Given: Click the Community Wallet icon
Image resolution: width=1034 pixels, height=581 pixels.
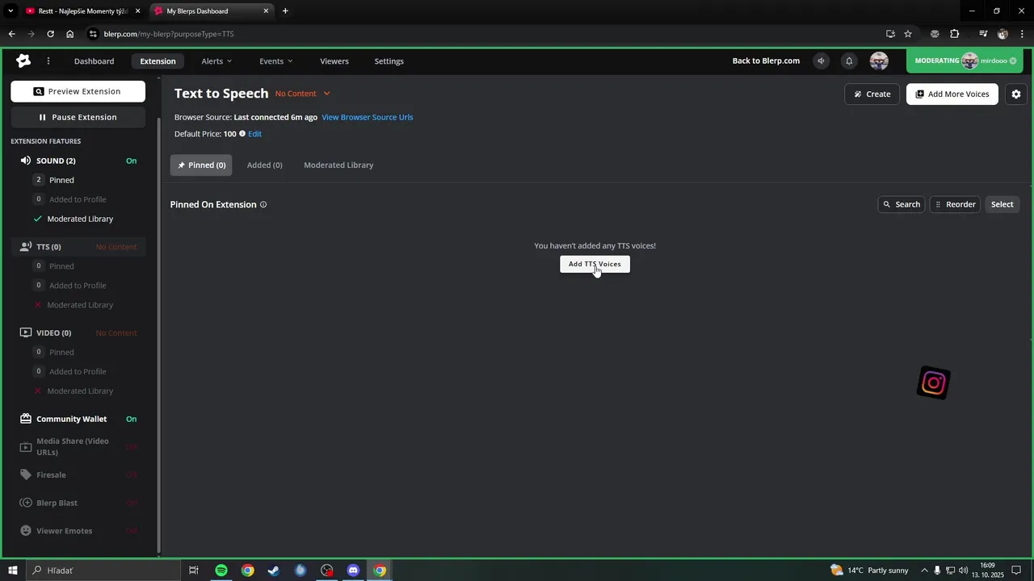Looking at the screenshot, I should tap(26, 419).
